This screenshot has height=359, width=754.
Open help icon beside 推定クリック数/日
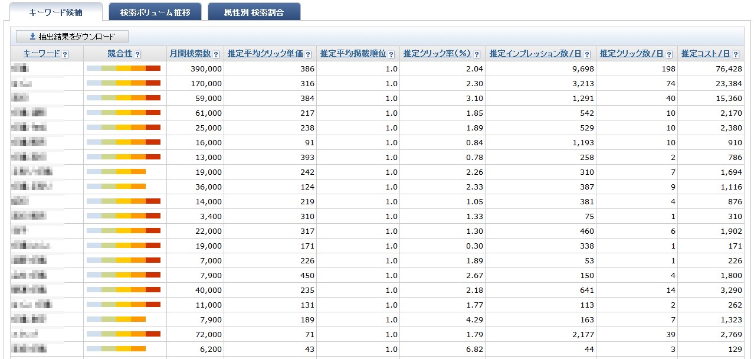[x=670, y=54]
